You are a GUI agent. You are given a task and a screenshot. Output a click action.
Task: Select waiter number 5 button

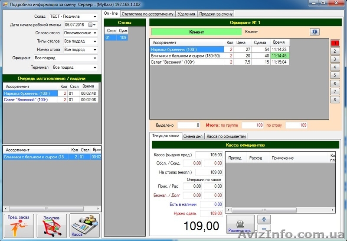(x=334, y=75)
